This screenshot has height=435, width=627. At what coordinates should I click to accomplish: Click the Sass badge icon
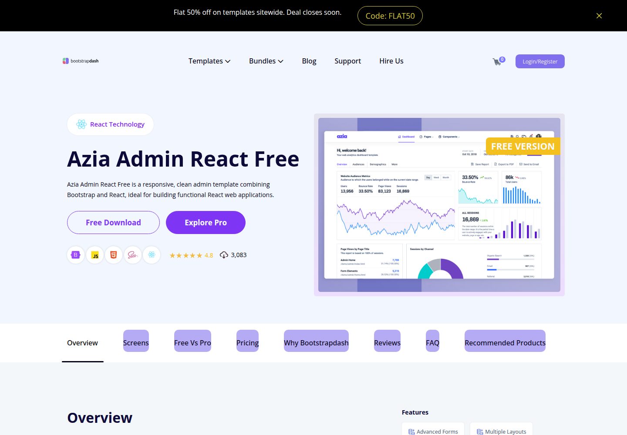(133, 255)
